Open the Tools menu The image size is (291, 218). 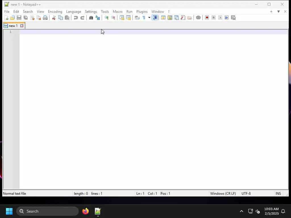(x=105, y=11)
